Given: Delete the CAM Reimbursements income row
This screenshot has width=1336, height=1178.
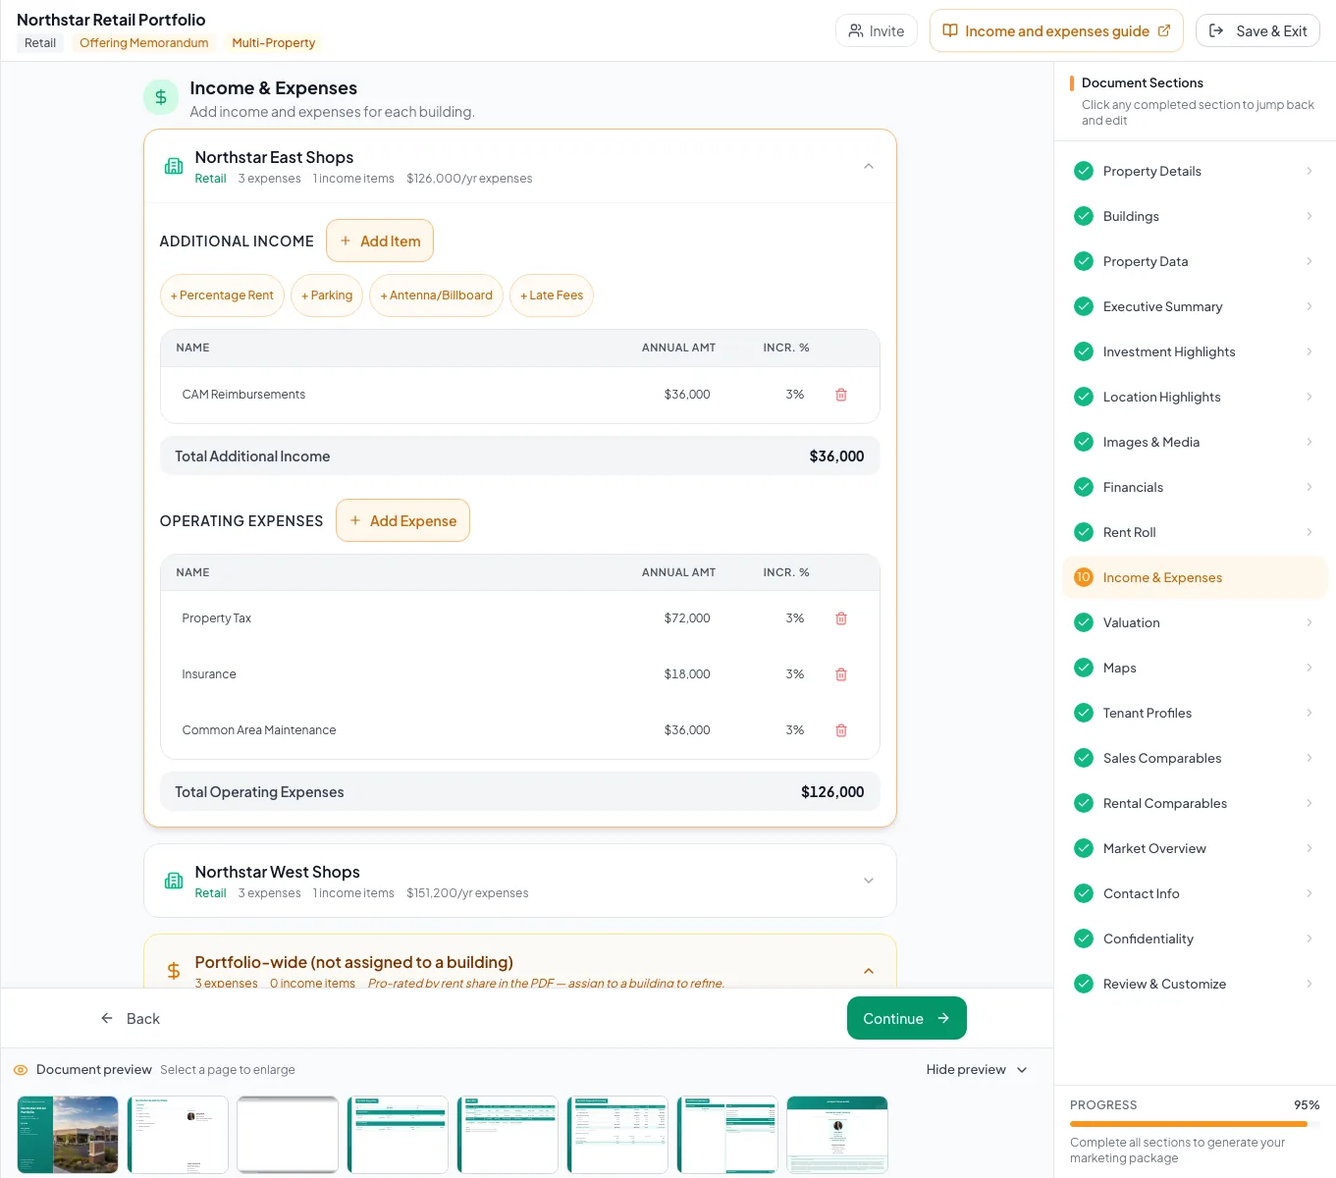Looking at the screenshot, I should [841, 395].
